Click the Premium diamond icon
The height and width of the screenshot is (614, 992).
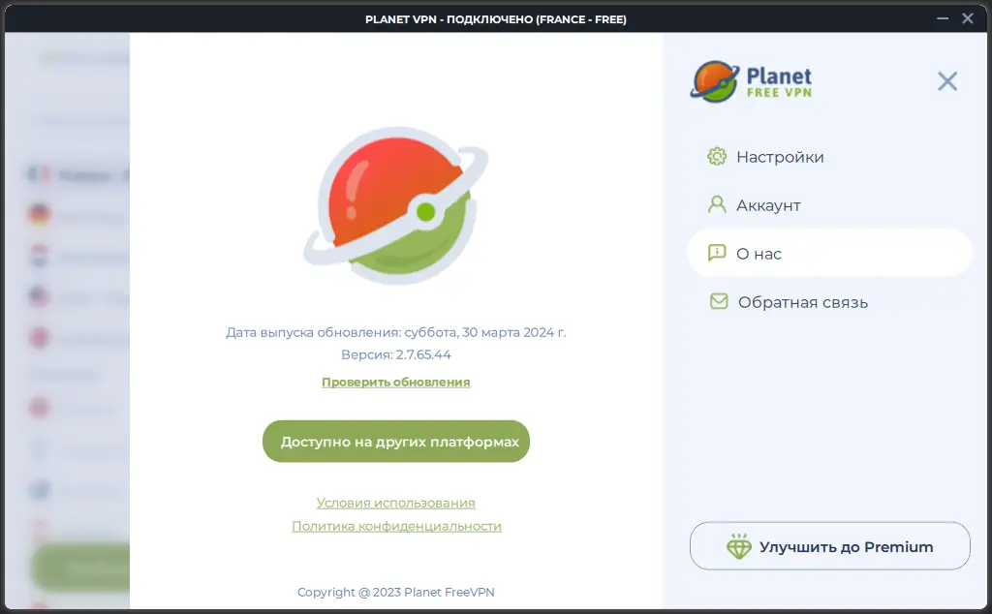(x=738, y=546)
